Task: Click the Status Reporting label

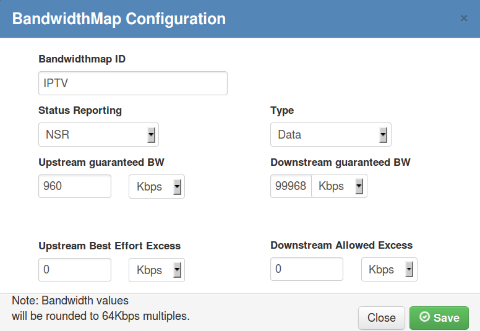Action: [80, 111]
